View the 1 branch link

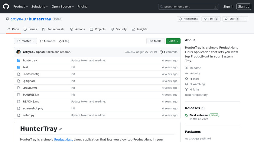tap(48, 41)
